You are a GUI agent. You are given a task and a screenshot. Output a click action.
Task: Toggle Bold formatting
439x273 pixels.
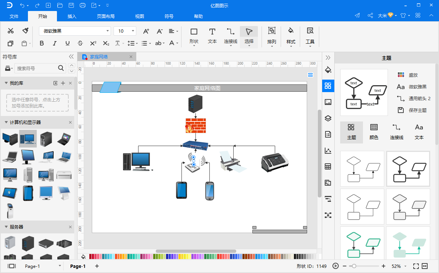42,43
